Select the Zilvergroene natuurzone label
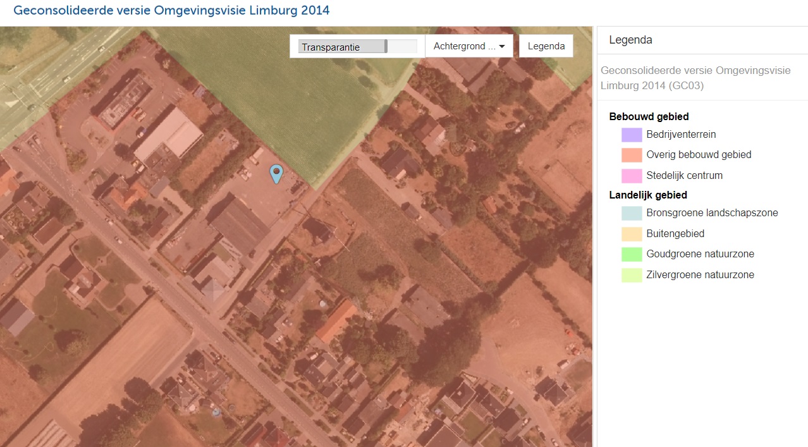808x447 pixels. [700, 275]
